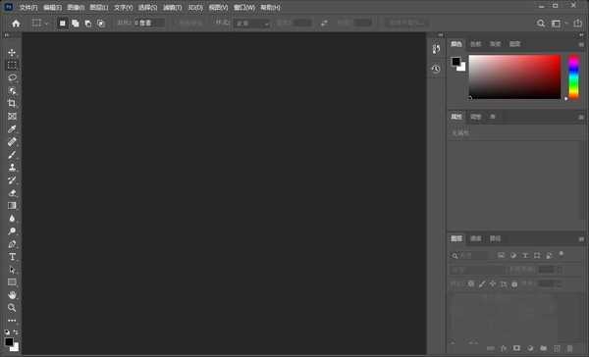589x357 pixels.
Task: Choose the Add to Selection mode button
Action: coord(76,24)
